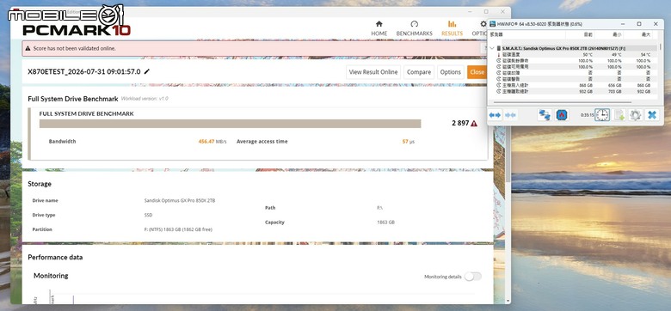Open the result Options button
The height and width of the screenshot is (311, 671).
coord(451,72)
